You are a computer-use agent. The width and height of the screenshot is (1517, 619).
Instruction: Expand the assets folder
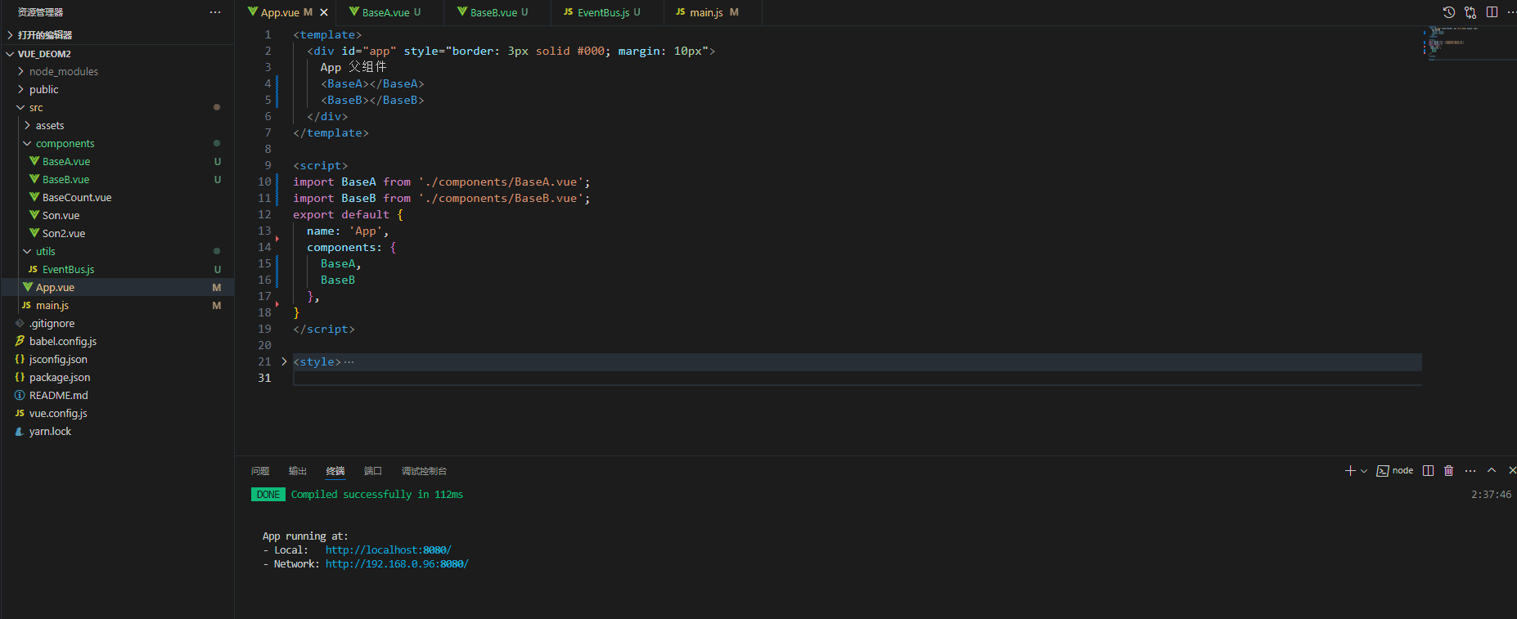coord(118,126)
